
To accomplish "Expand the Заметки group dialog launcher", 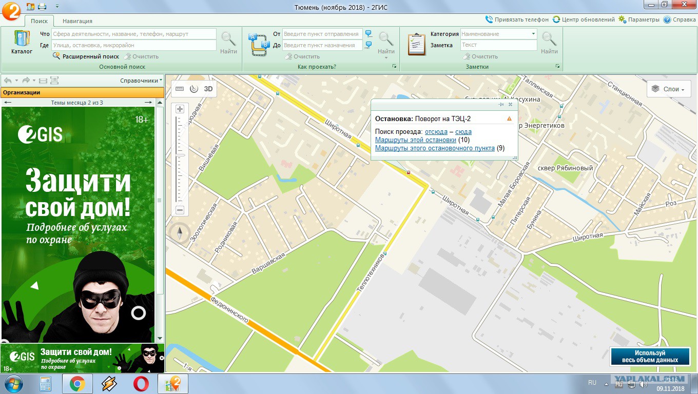I will coord(557,67).
